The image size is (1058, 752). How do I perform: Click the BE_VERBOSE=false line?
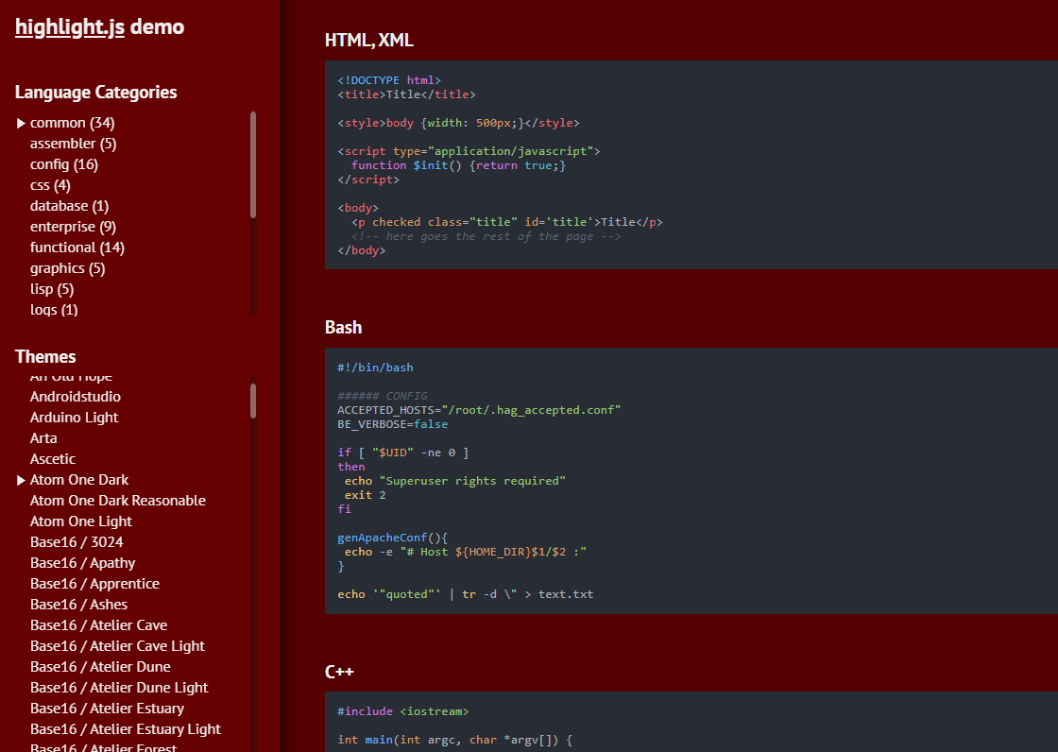[x=393, y=424]
